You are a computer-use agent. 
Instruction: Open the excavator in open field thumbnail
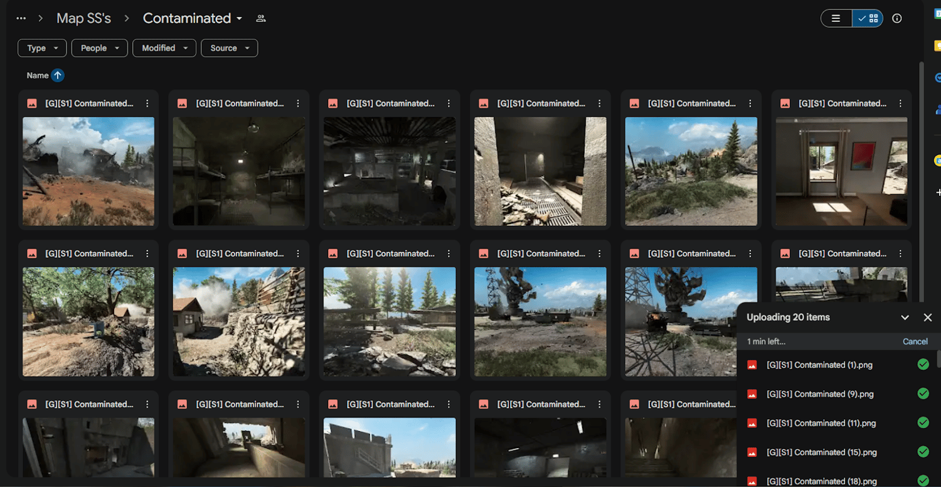click(x=540, y=322)
